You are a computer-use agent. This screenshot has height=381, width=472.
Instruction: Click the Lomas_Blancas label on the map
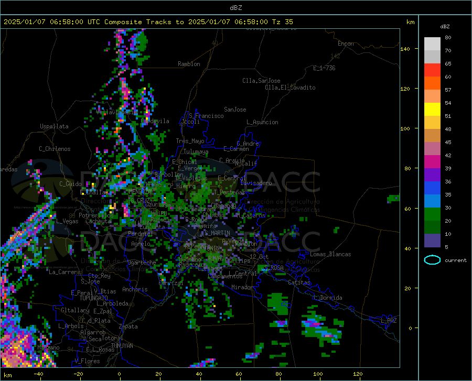pos(330,254)
